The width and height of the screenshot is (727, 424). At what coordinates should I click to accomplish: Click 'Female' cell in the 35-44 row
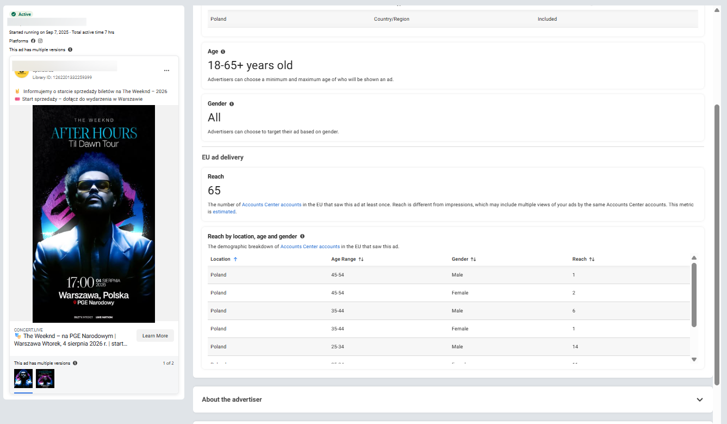(459, 329)
